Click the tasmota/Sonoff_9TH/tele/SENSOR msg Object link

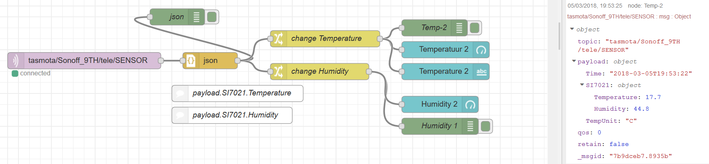629,16
